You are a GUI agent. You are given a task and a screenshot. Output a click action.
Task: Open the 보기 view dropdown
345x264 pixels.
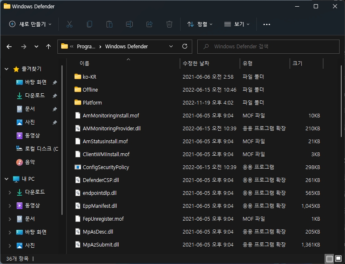tap(237, 24)
